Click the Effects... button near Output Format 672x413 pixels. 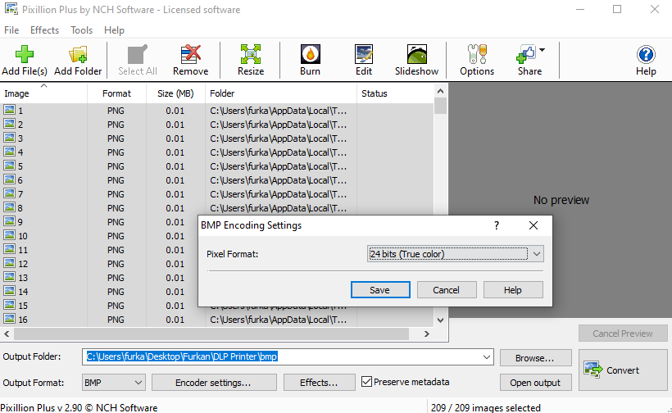pos(320,383)
